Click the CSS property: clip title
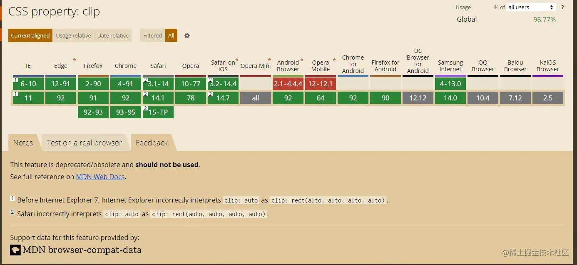Screen dimensions: 577x265 (x=54, y=12)
